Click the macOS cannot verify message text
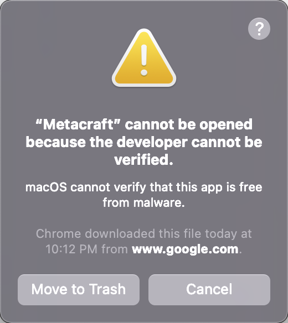Screen dimensions: 288x323 click(x=144, y=195)
